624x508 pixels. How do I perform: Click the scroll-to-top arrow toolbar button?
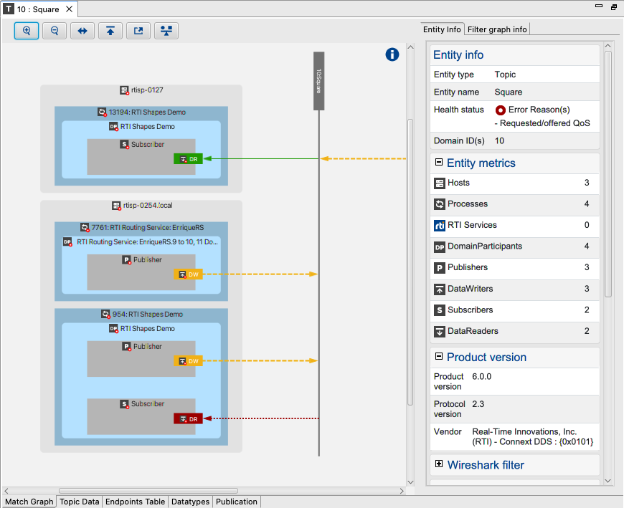point(110,31)
